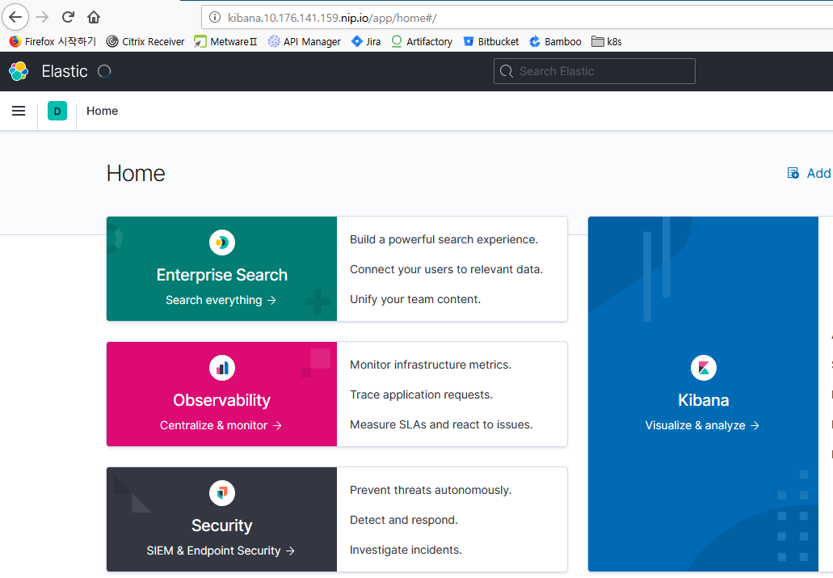Click 'Connect your users to relevant data.' text
Image resolution: width=833 pixels, height=578 pixels.
446,269
